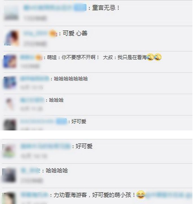Image resolution: width=193 pixels, height=204 pixels.
Task: Open username link before 可爱 心善
Action: (x=36, y=33)
